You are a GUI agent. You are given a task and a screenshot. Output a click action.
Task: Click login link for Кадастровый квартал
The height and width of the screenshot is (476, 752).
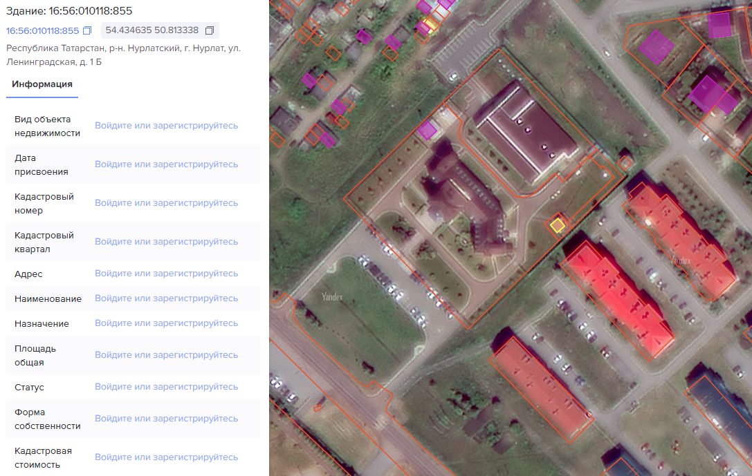166,242
